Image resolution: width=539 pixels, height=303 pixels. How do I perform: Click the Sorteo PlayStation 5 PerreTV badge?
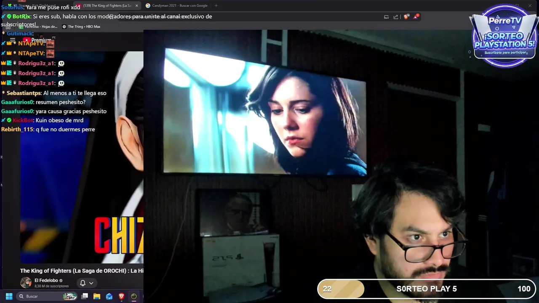pyautogui.click(x=504, y=36)
